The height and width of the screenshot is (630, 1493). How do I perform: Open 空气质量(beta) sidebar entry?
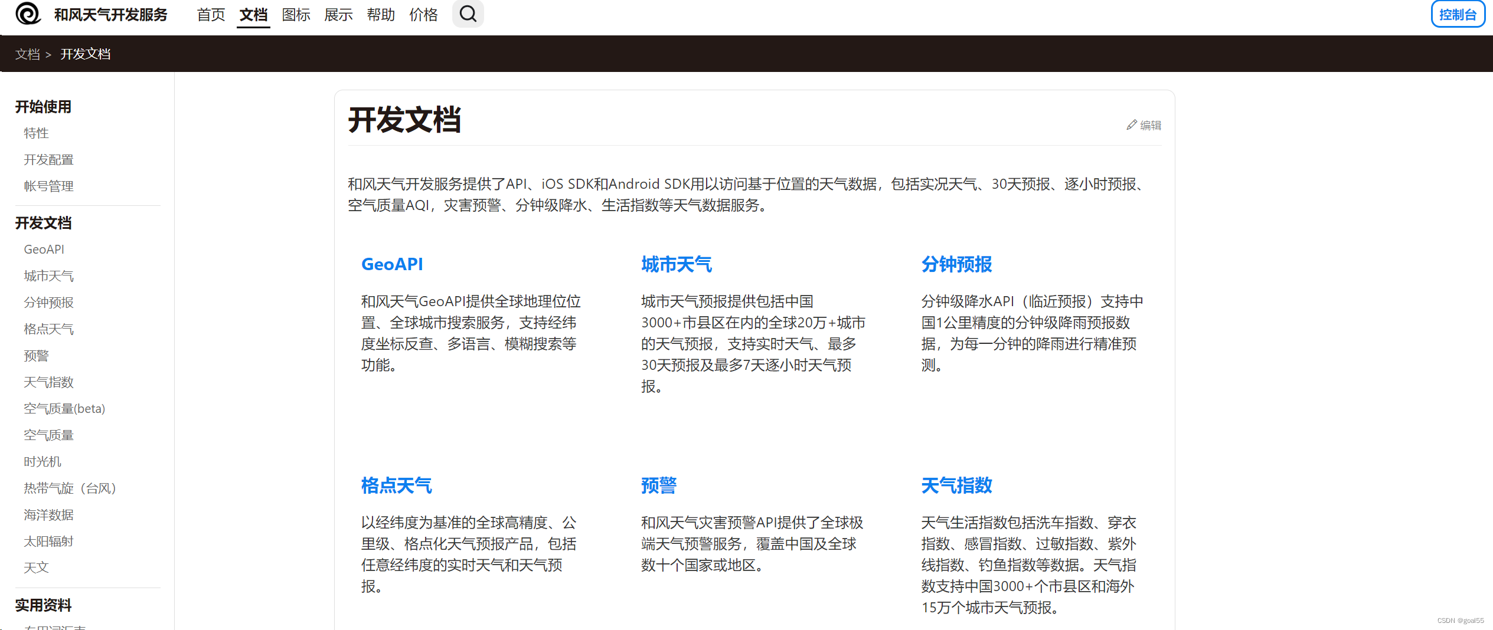(x=64, y=409)
